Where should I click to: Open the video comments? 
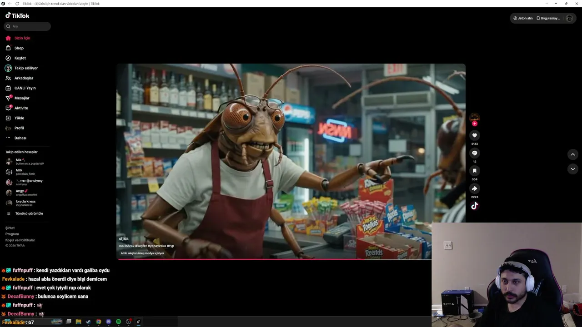(x=475, y=153)
